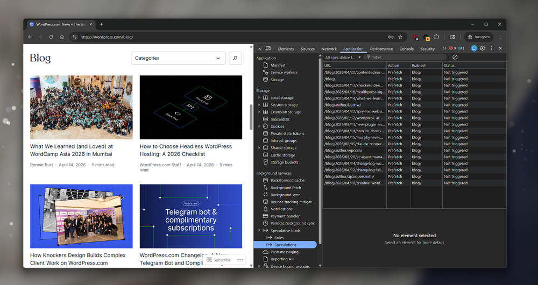Image resolution: width=538 pixels, height=285 pixels.
Task: Open the All speculative loads dropdown
Action: (343, 58)
